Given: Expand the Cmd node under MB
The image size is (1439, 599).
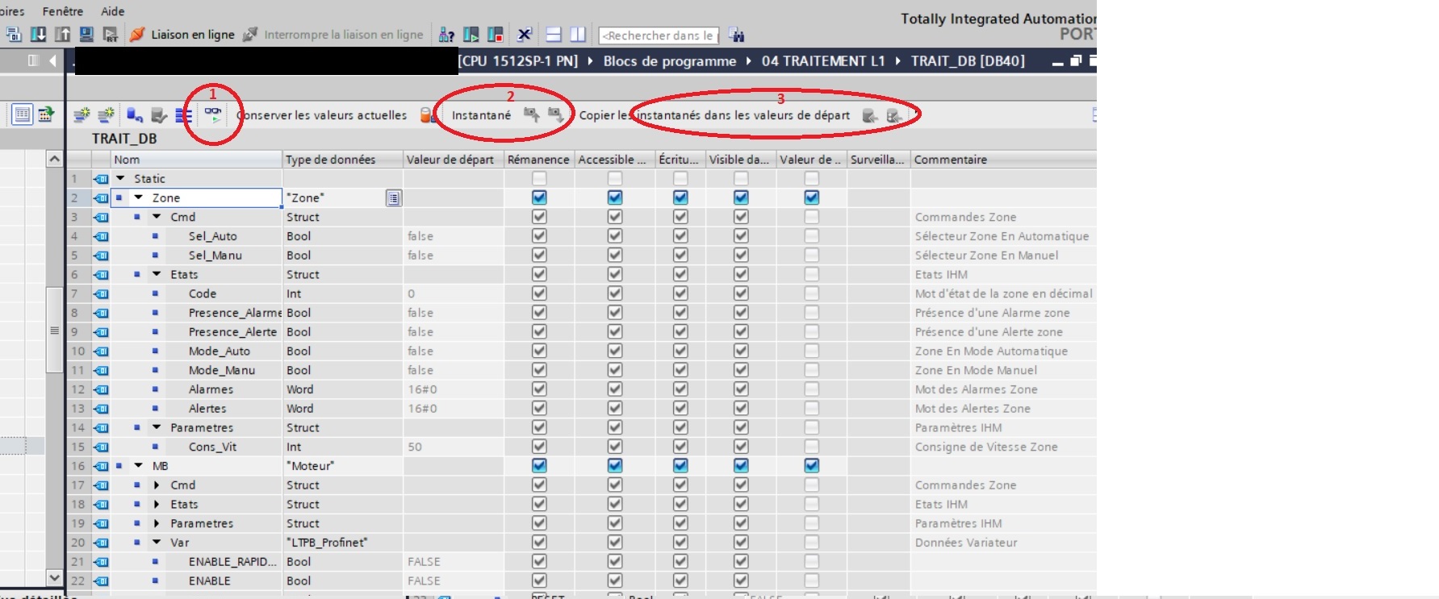Looking at the screenshot, I should click(x=157, y=485).
